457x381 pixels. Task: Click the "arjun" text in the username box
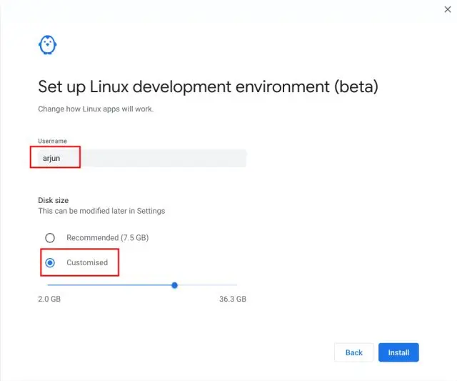tap(51, 158)
